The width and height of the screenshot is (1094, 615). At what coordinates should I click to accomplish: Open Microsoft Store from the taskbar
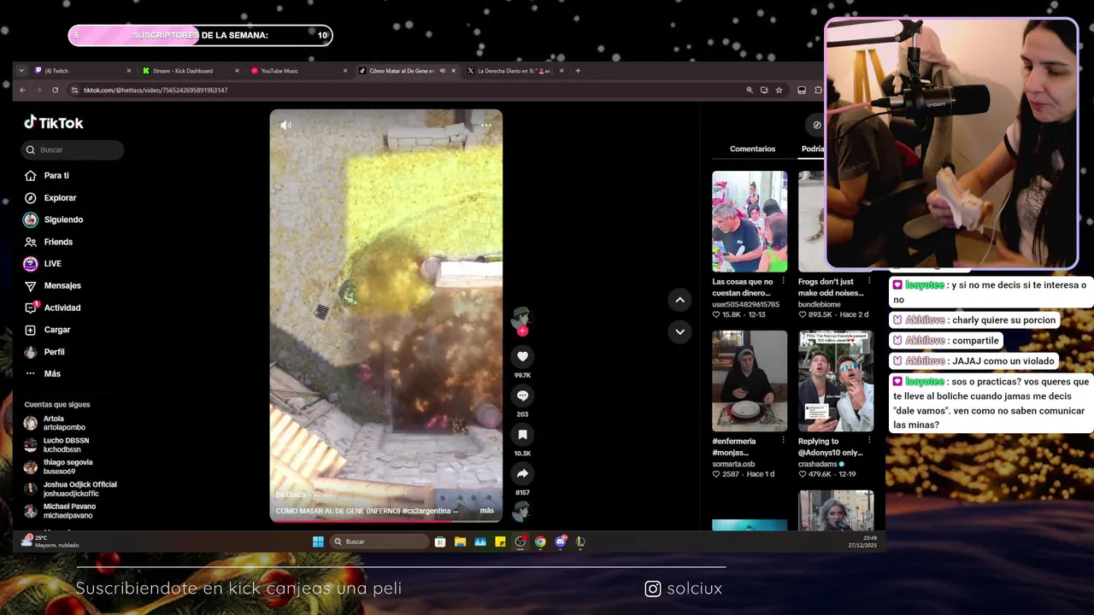[439, 542]
